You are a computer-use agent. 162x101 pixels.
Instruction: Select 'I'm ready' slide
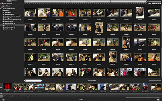135,87
